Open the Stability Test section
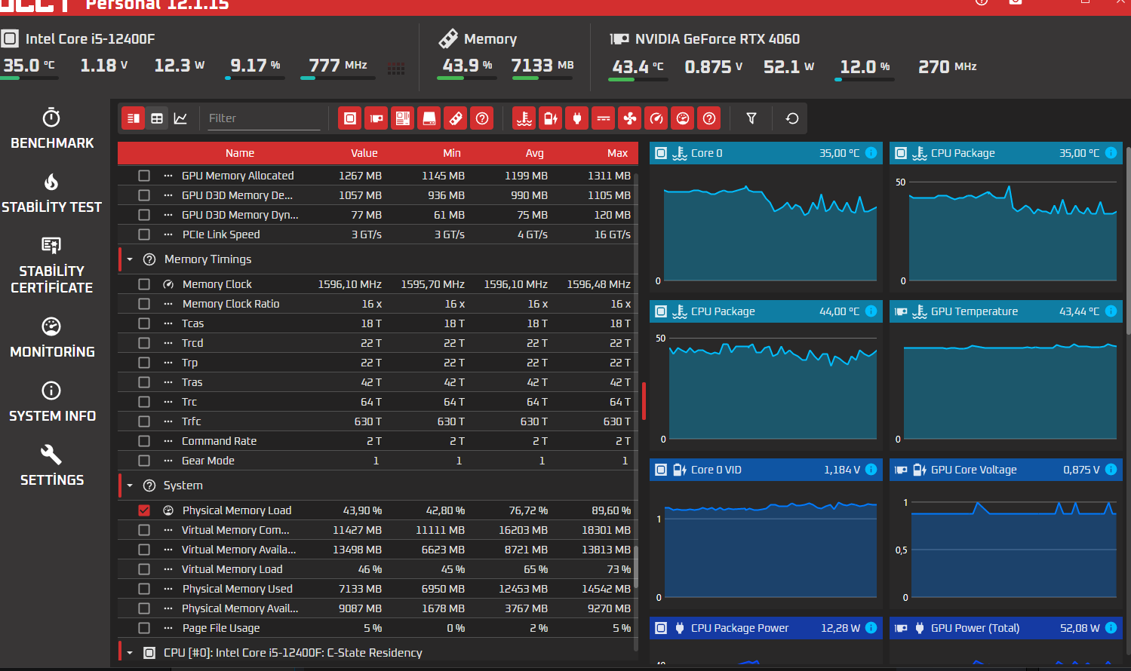 tap(52, 193)
